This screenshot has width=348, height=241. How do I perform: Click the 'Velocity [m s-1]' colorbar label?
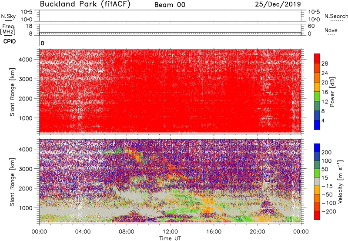click(340, 181)
